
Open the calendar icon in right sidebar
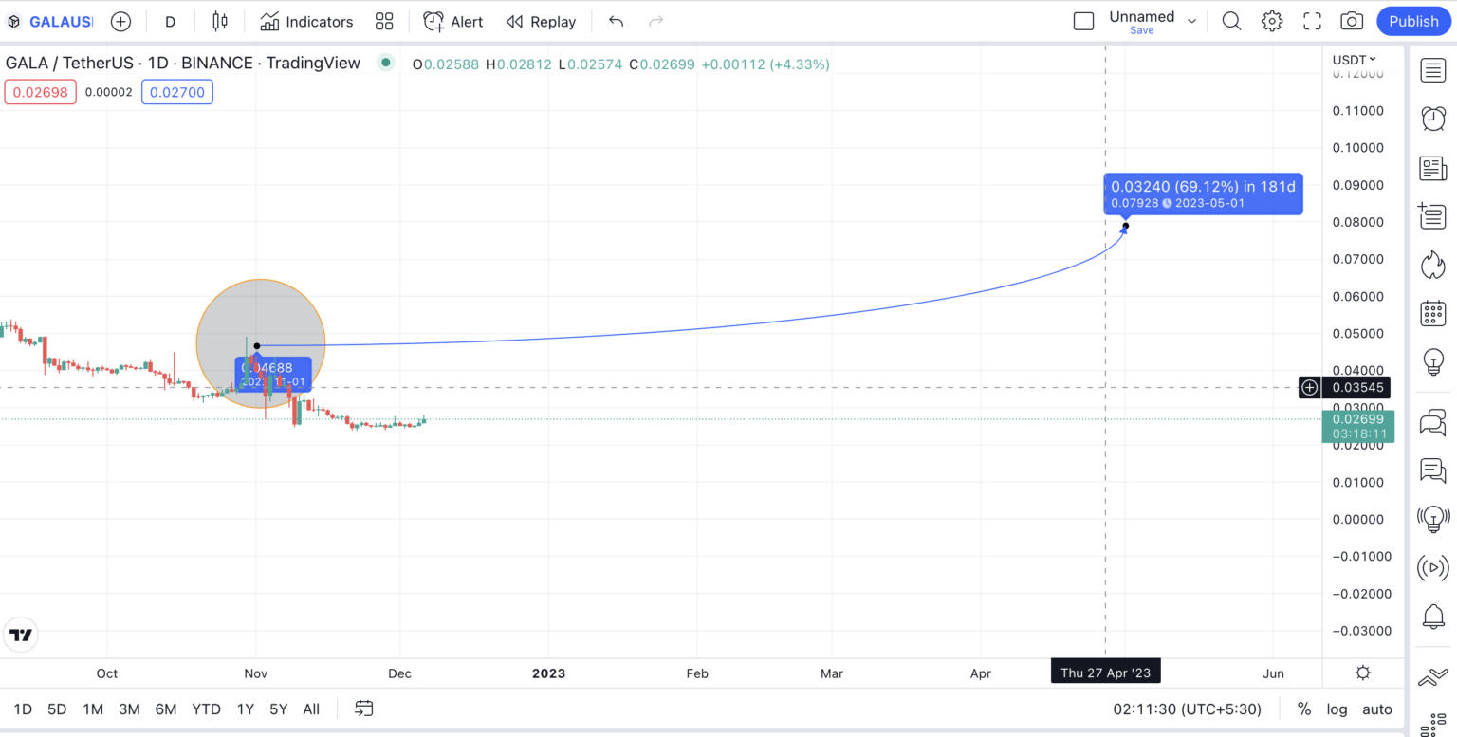[1432, 313]
